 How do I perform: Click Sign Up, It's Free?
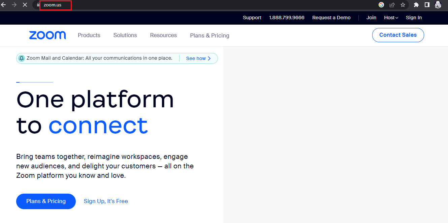coord(106,201)
